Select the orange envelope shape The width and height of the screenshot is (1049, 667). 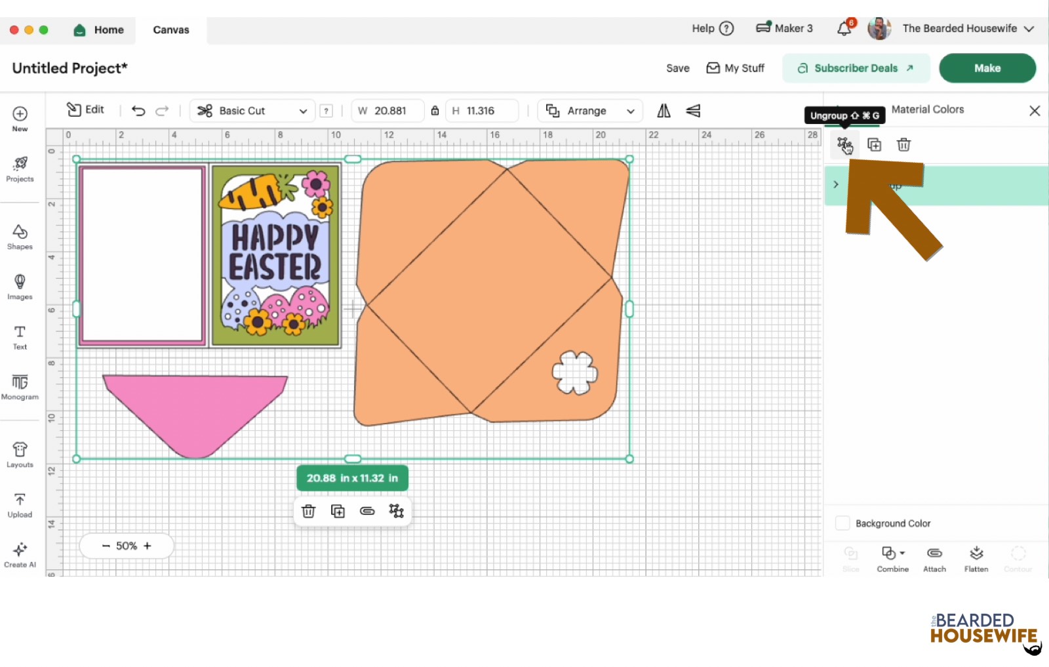(x=491, y=291)
